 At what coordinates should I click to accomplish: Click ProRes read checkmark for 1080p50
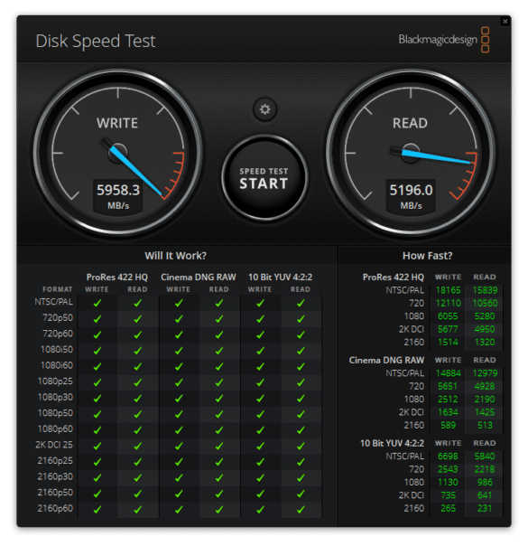click(x=138, y=414)
